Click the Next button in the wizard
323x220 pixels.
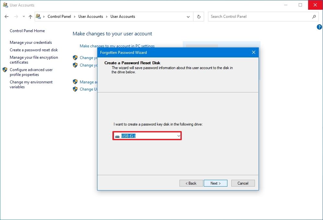(215, 183)
